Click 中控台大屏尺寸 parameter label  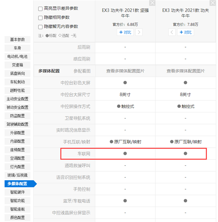[75, 95]
